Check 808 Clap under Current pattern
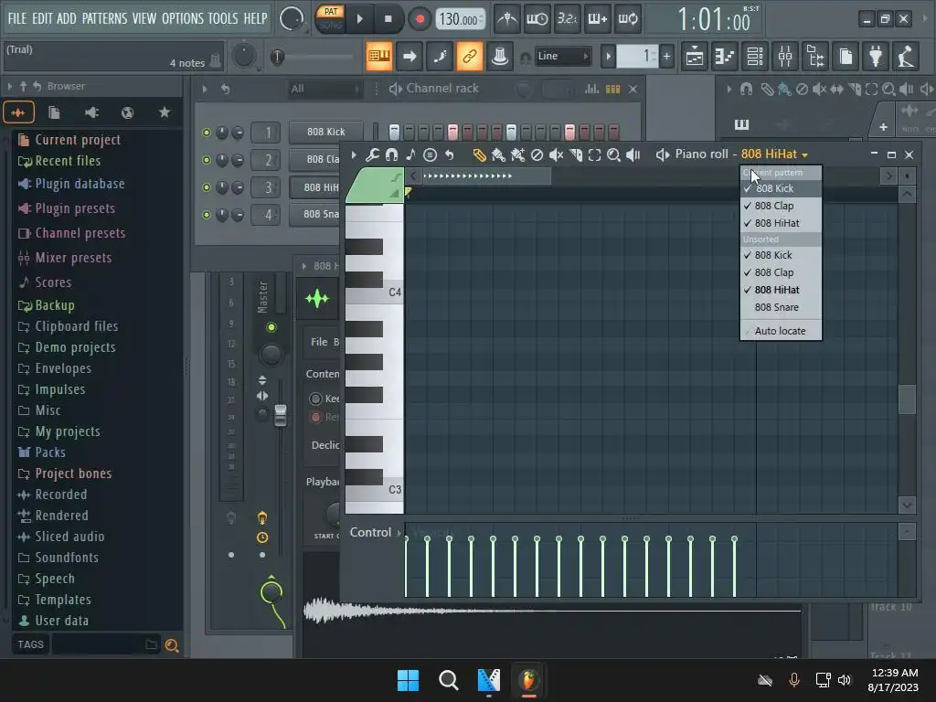 (781, 206)
